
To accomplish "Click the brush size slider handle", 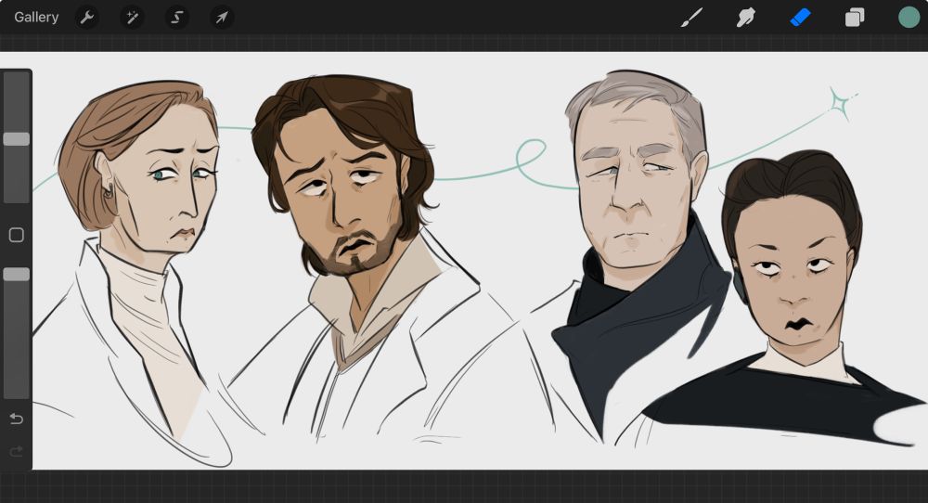I will [17, 139].
